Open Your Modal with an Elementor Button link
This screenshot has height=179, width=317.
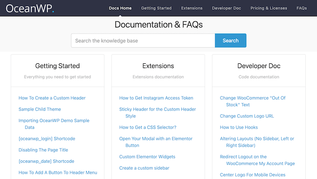pos(156,142)
